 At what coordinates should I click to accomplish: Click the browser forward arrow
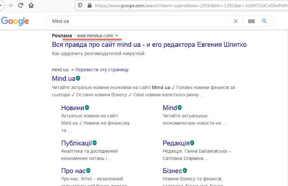(x=10, y=5)
